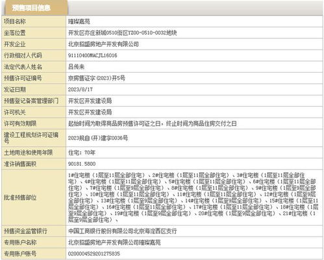The width and height of the screenshot is (324, 260).
Task: Click the approved buildings list starting with 1#住宅楼
Action: (x=193, y=198)
